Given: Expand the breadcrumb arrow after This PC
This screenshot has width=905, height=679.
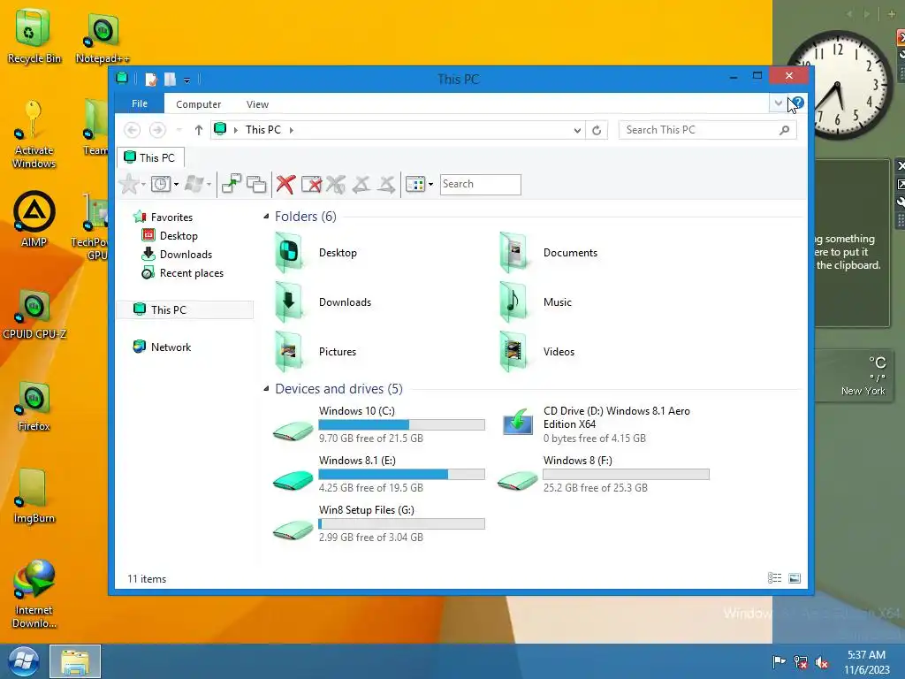Looking at the screenshot, I should pos(292,131).
